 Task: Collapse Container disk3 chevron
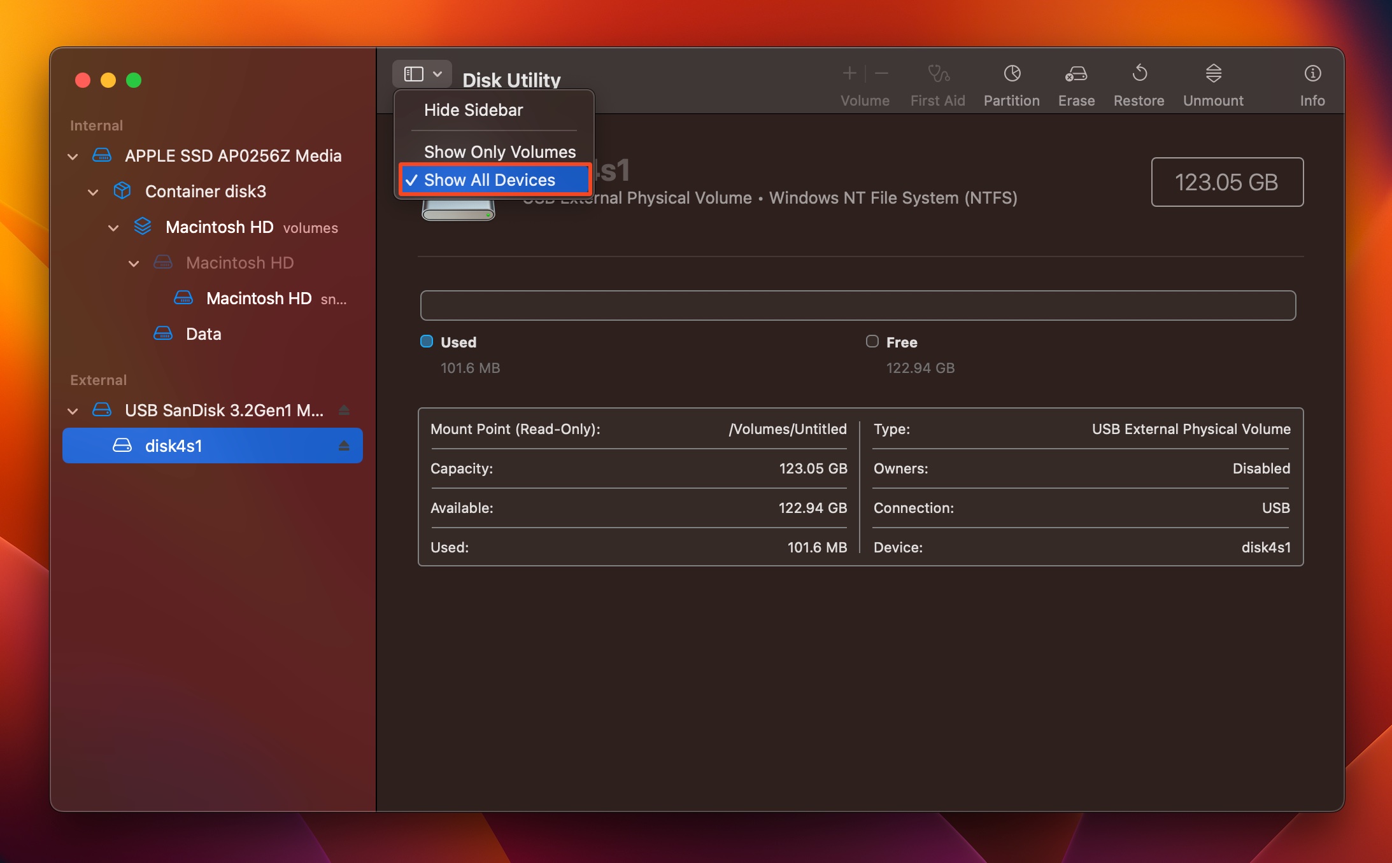click(94, 192)
